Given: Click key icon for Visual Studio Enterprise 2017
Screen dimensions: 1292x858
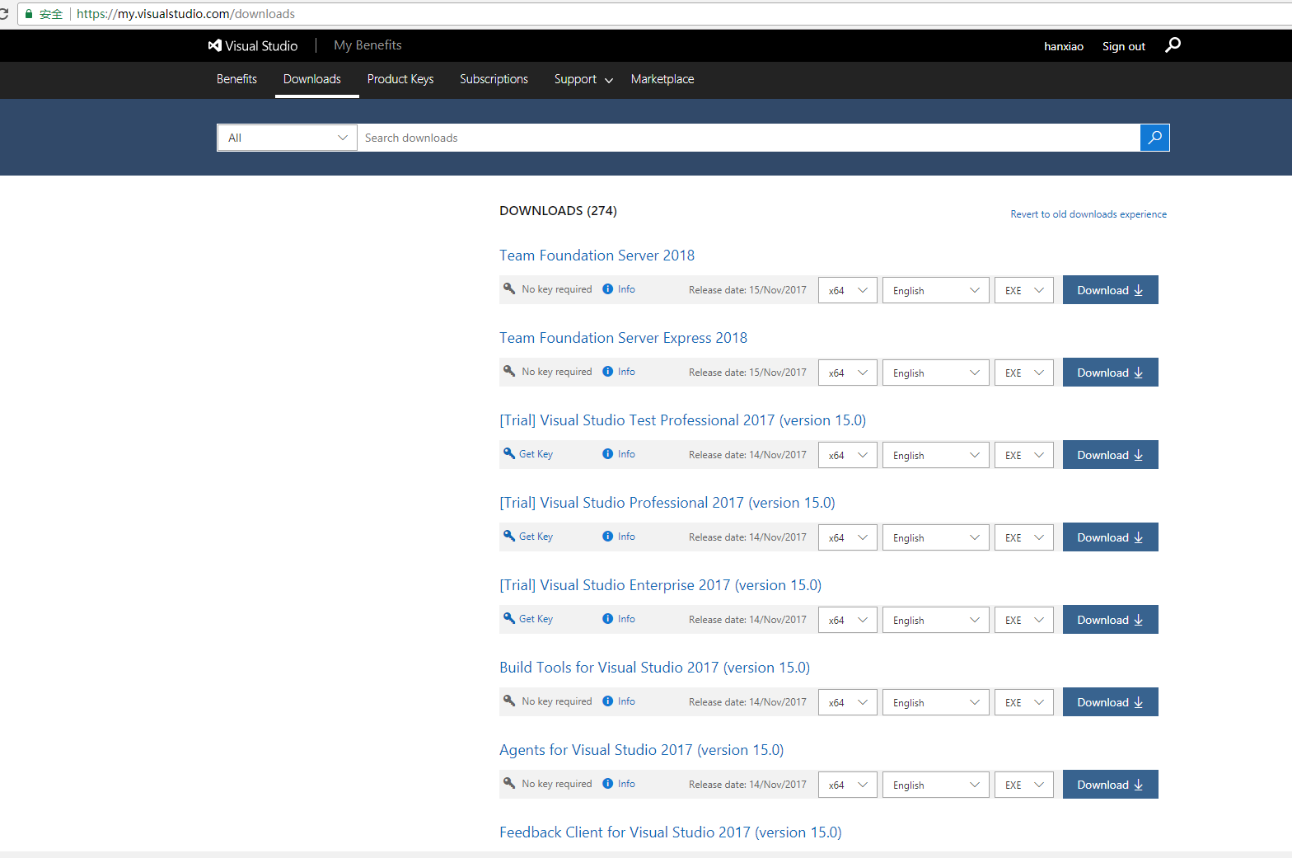Looking at the screenshot, I should [x=509, y=618].
